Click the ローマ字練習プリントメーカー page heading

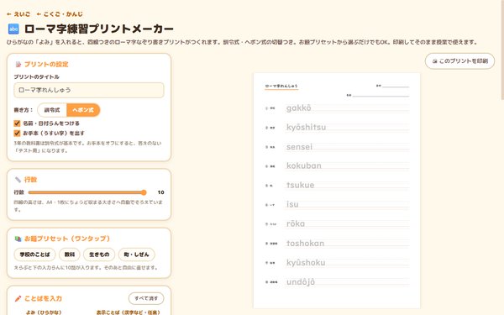coord(98,29)
